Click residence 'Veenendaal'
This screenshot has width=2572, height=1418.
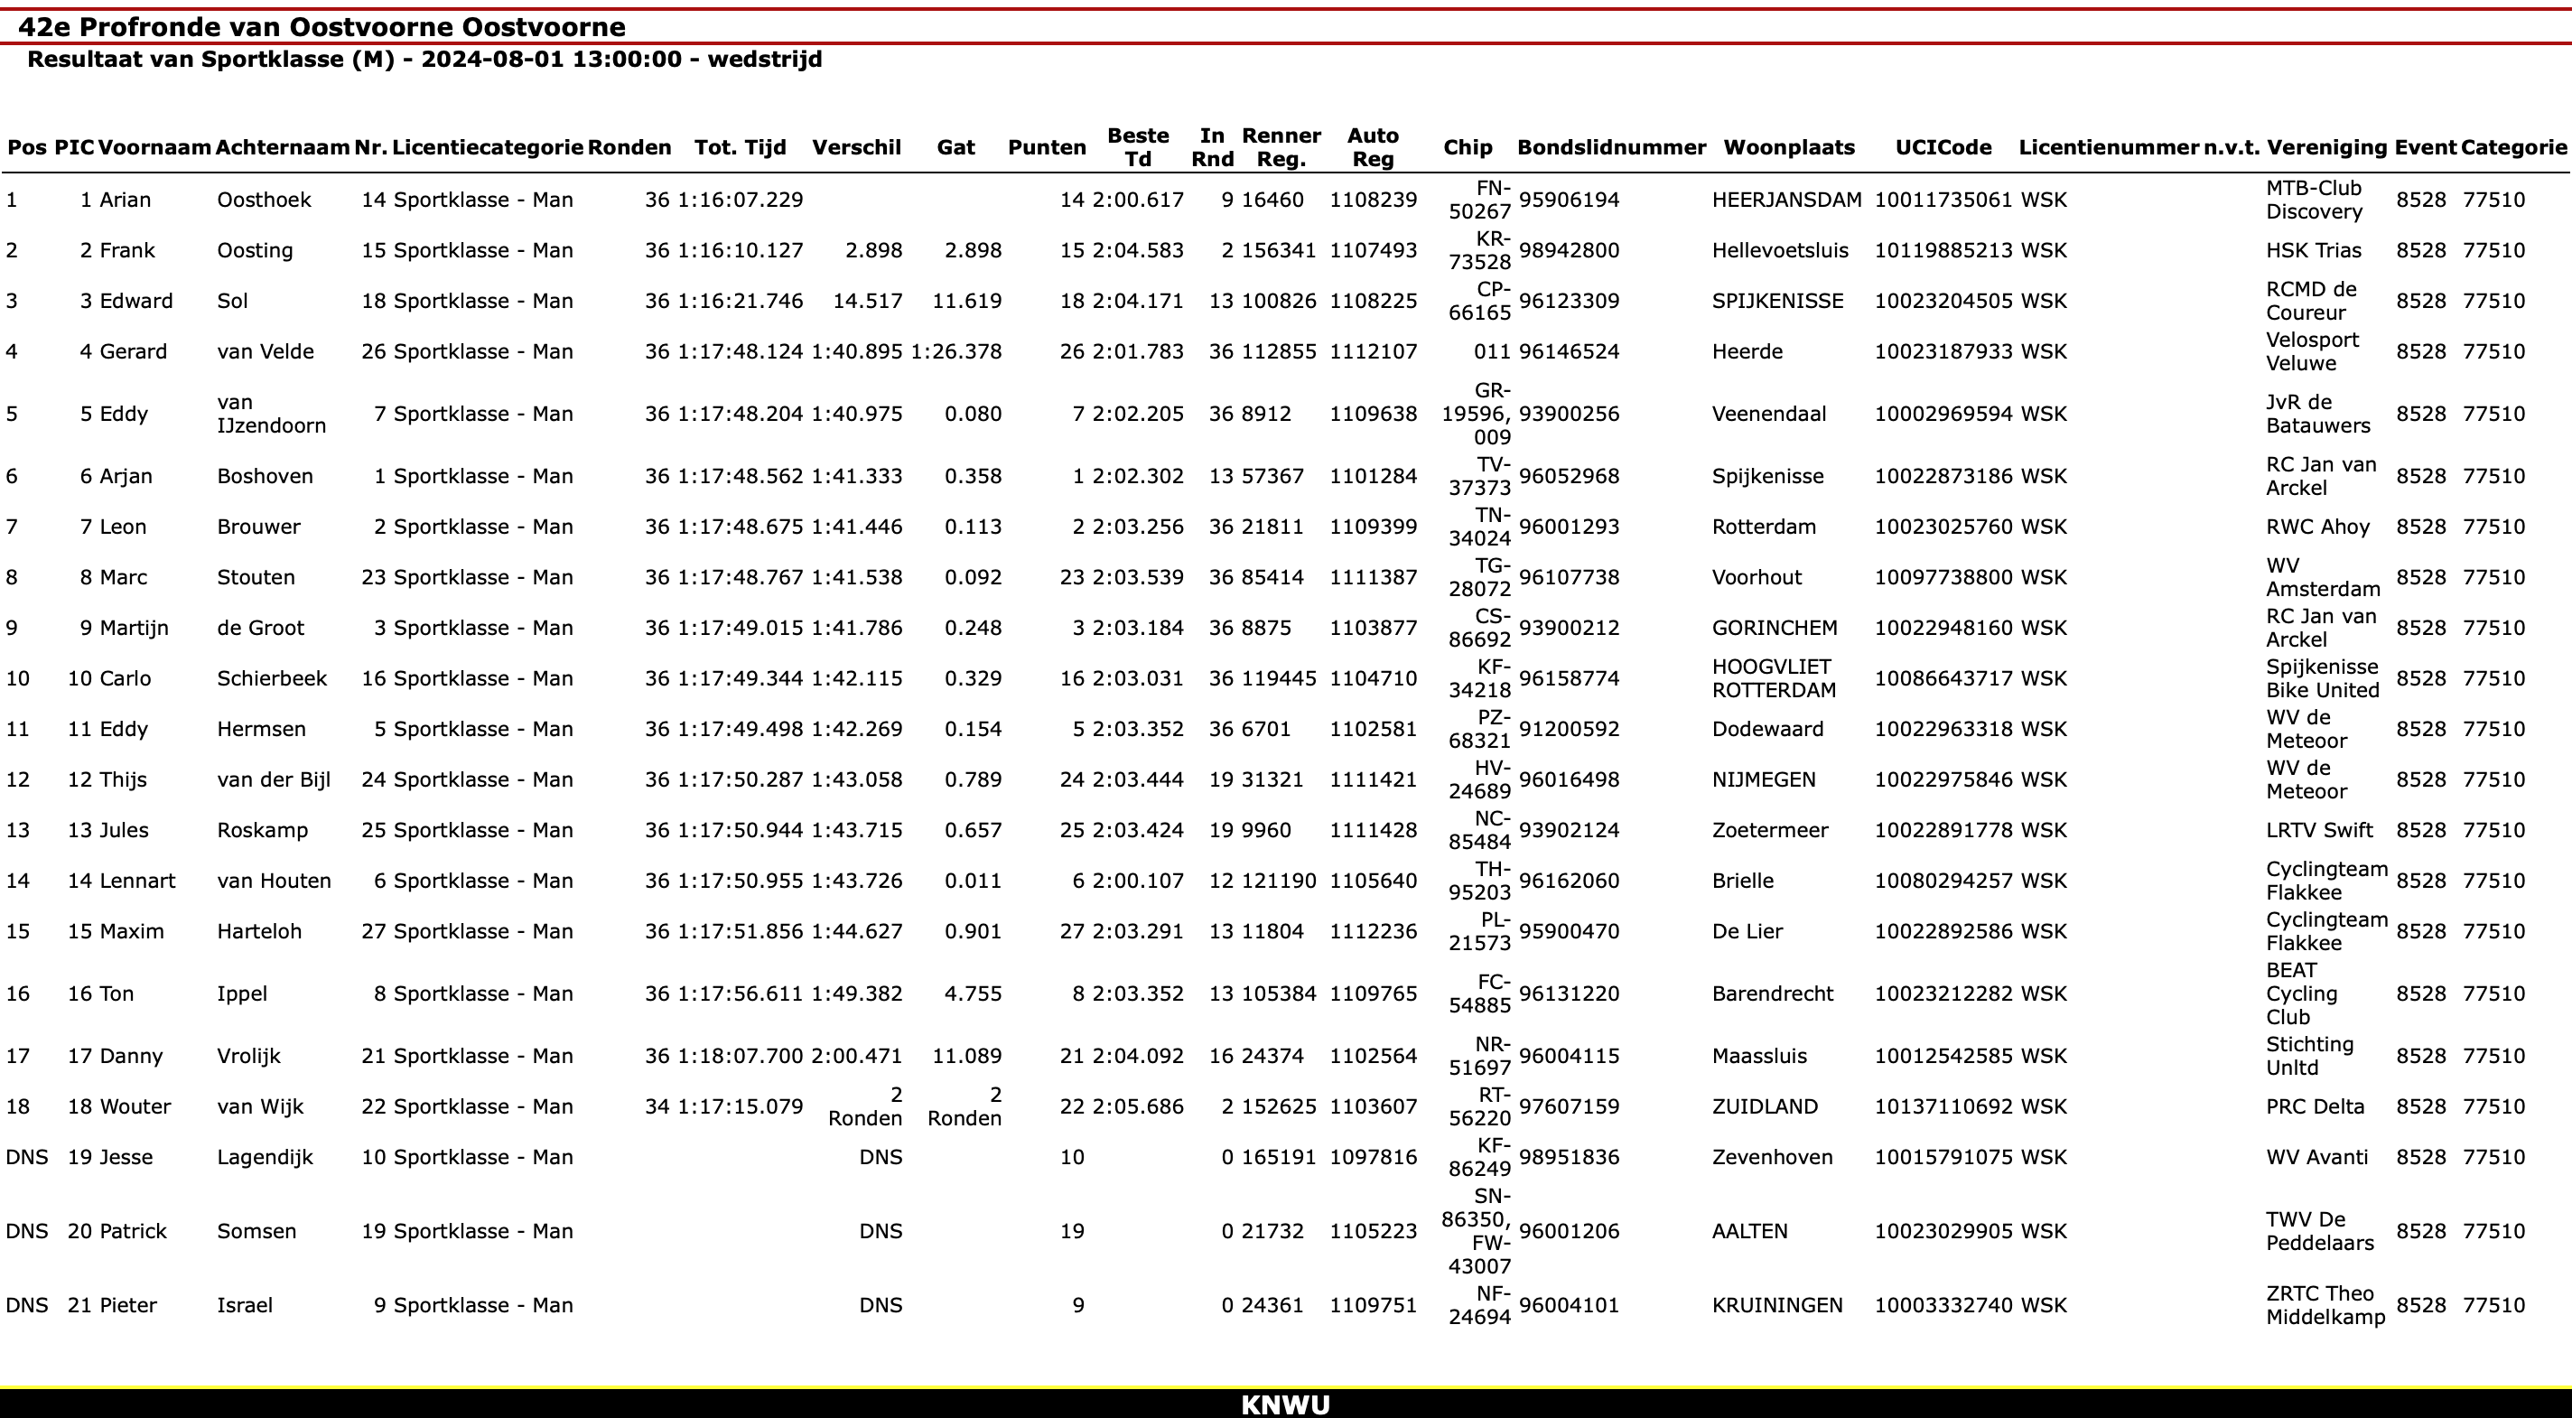1768,415
